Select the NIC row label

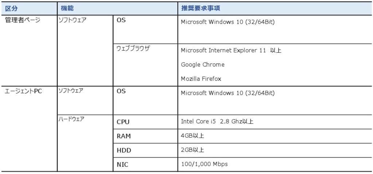[x=122, y=165]
